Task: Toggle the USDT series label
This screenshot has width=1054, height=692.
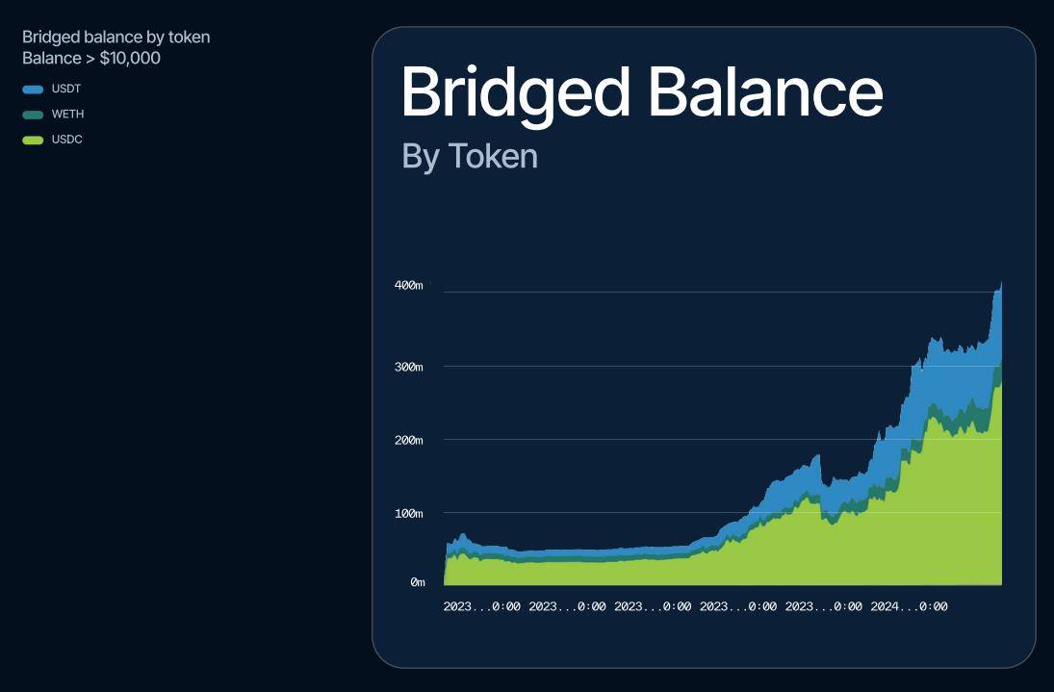Action: point(65,89)
